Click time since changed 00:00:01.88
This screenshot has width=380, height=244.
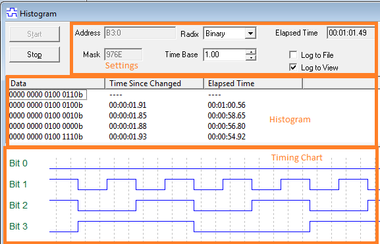point(128,126)
